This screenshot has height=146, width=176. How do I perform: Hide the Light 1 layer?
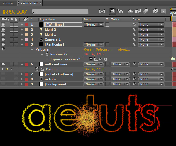pyautogui.click(x=3, y=34)
